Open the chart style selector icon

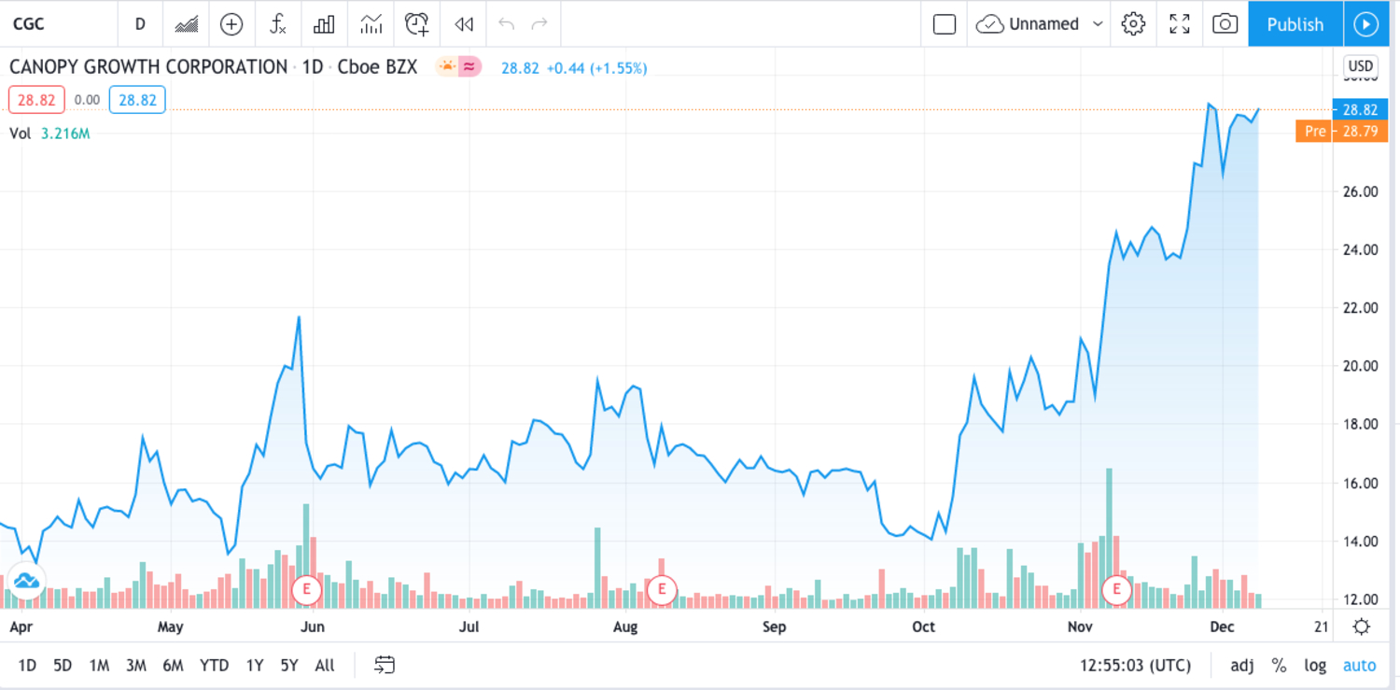coord(186,24)
